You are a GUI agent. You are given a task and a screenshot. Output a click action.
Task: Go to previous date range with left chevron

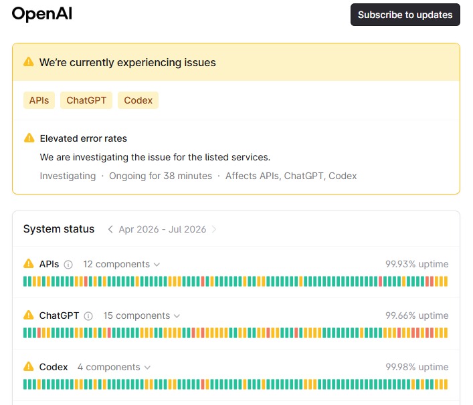point(110,229)
